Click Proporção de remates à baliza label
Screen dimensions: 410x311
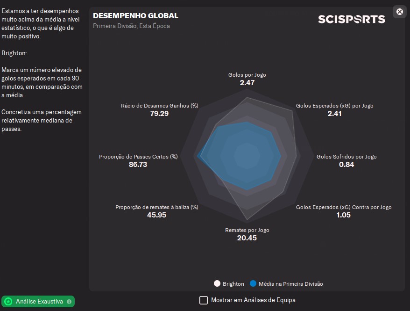click(x=156, y=207)
